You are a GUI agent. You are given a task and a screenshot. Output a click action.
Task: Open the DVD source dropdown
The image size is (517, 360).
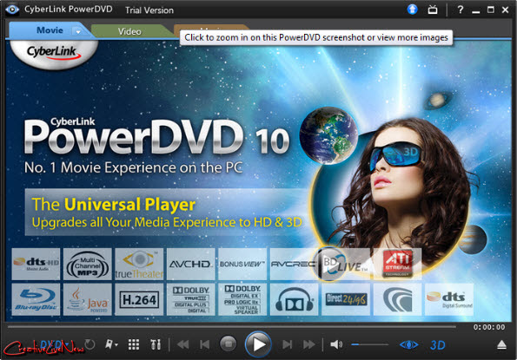(x=55, y=344)
